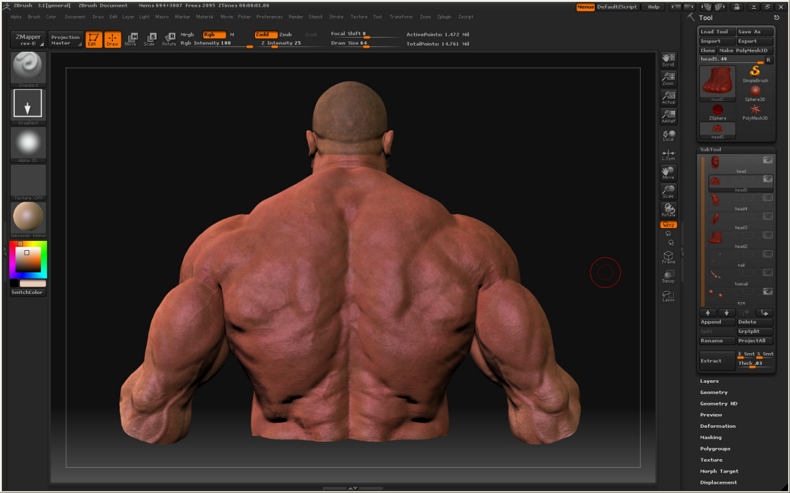Select the Move tool in top toolbar
Screen dimensions: 790x493
coord(131,39)
